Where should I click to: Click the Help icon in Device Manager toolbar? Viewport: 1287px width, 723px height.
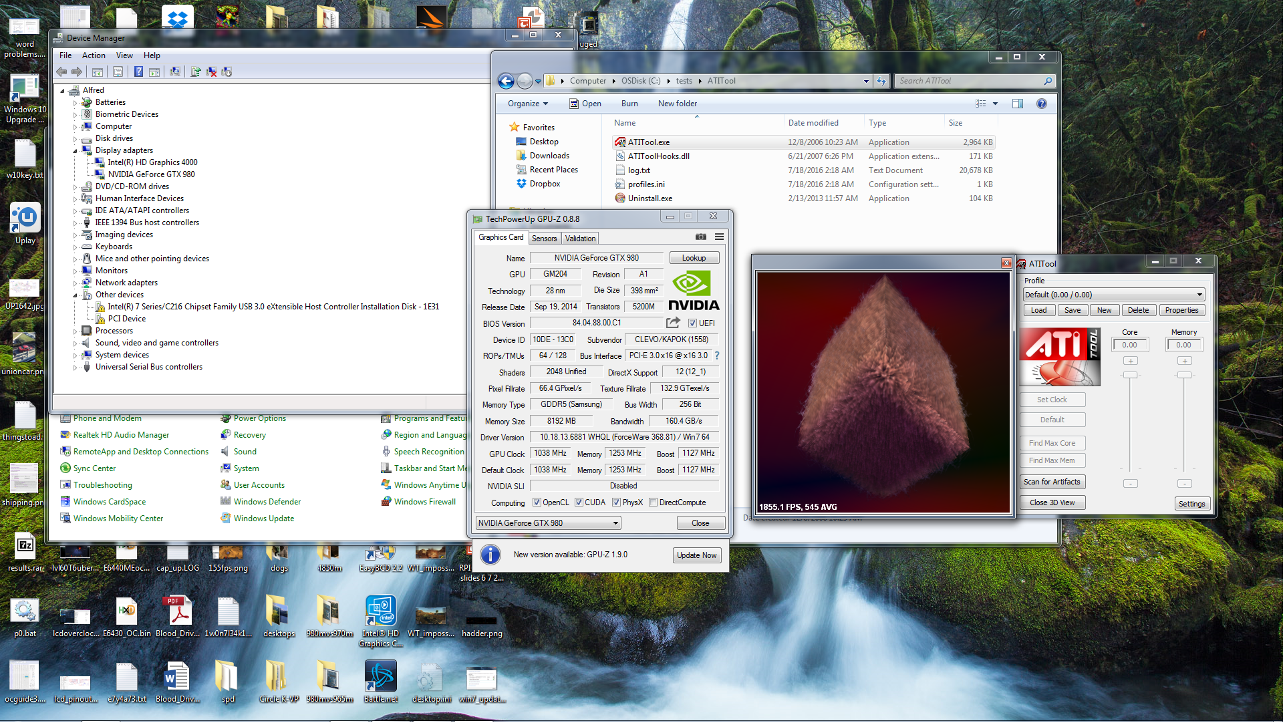point(138,72)
